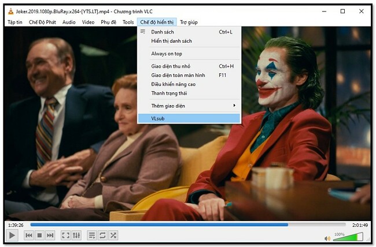Open extended settings equalizer icon
The image size is (376, 247).
(76, 235)
